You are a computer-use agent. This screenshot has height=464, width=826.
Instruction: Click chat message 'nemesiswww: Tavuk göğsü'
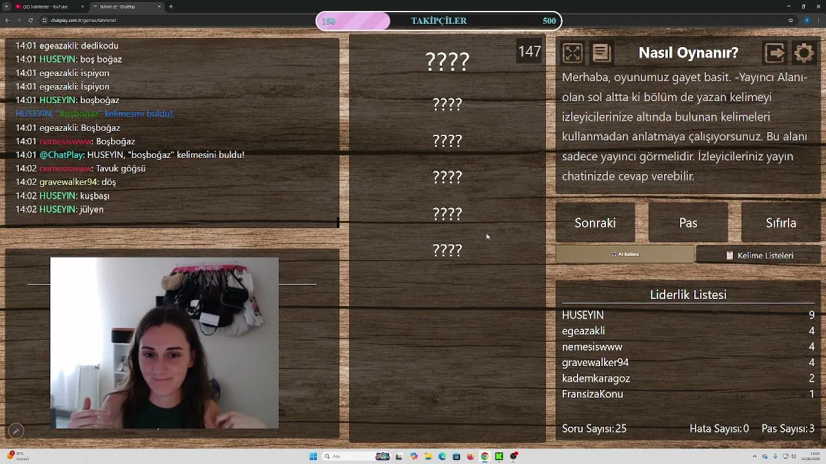click(81, 168)
